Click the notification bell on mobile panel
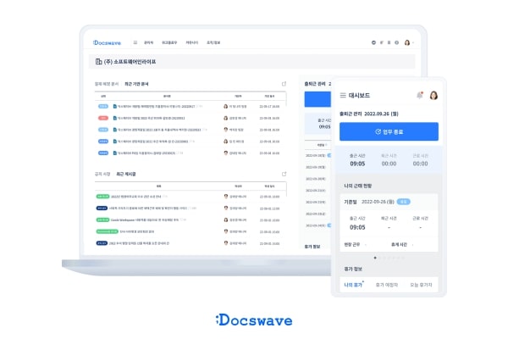Screen dimensions: 508x339 tap(419, 96)
